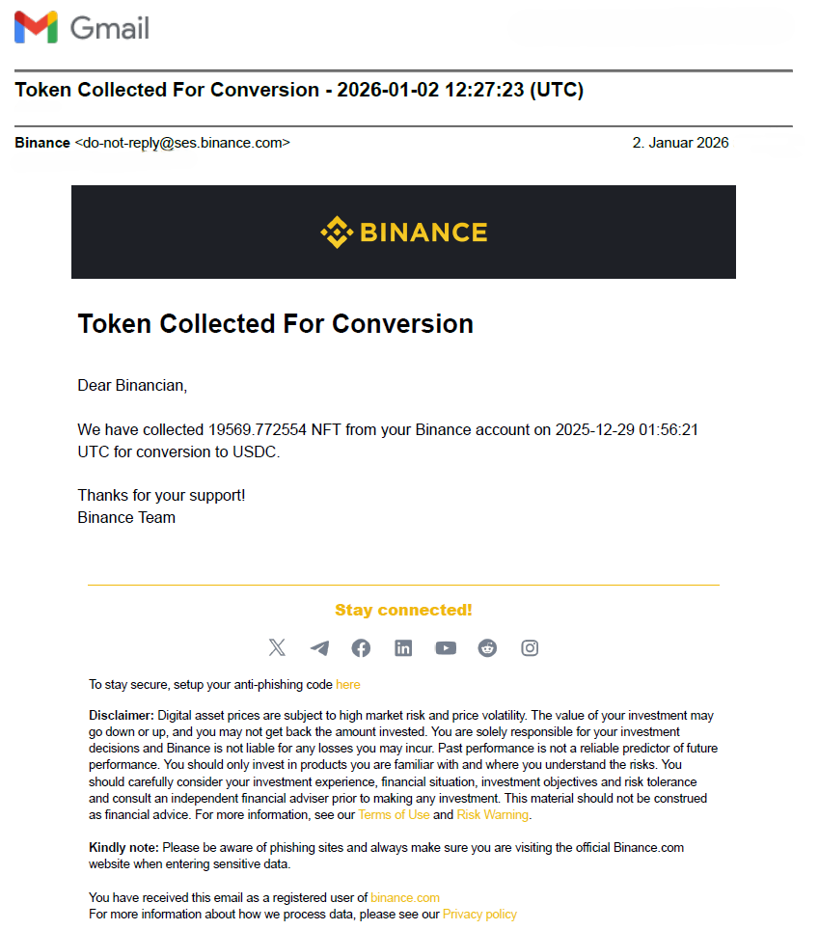819x930 pixels.
Task: Click the 'Stay connected!' heading
Action: [403, 610]
